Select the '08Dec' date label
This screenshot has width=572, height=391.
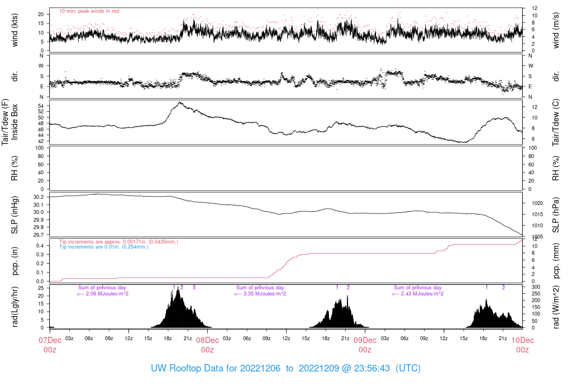(208, 340)
